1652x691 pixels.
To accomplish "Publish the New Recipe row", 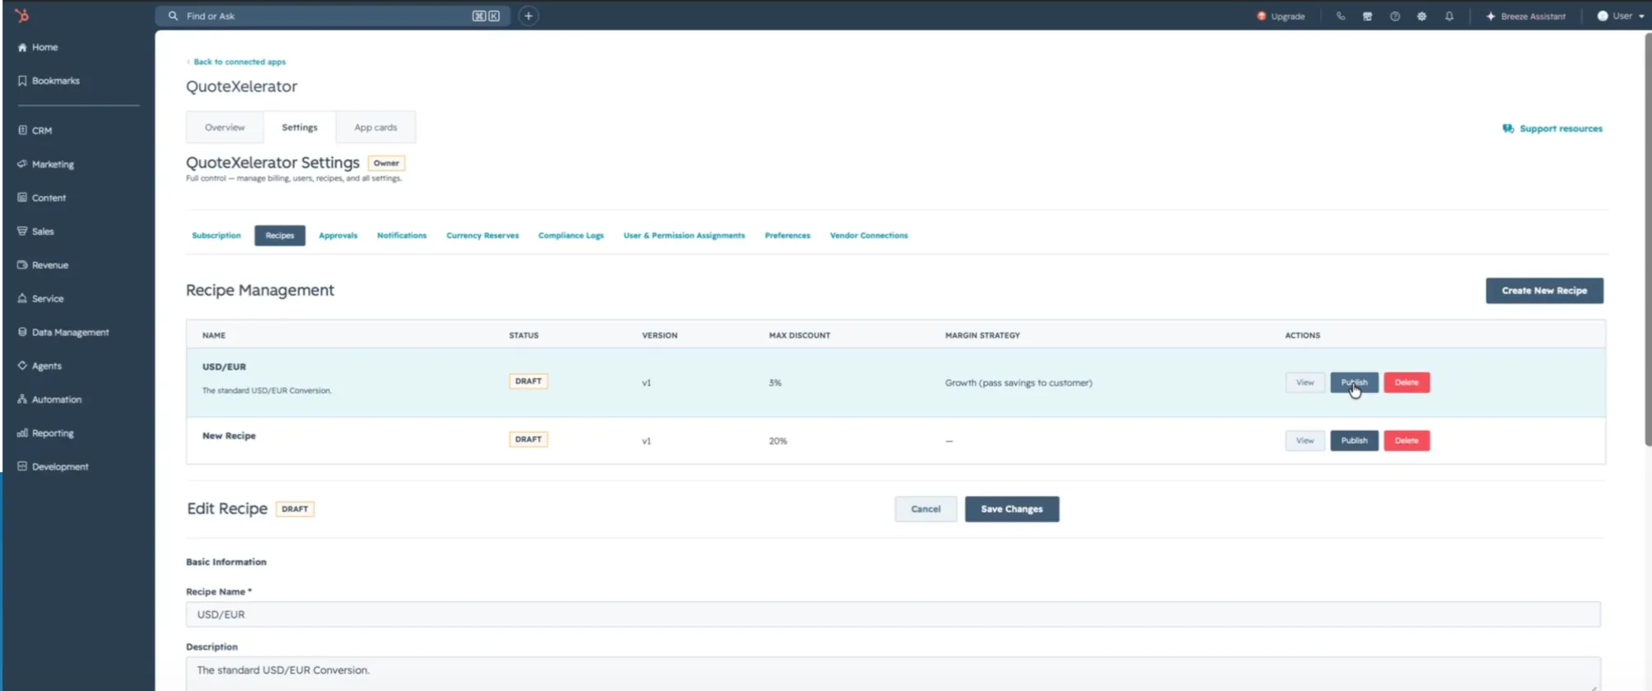I will click(x=1355, y=441).
